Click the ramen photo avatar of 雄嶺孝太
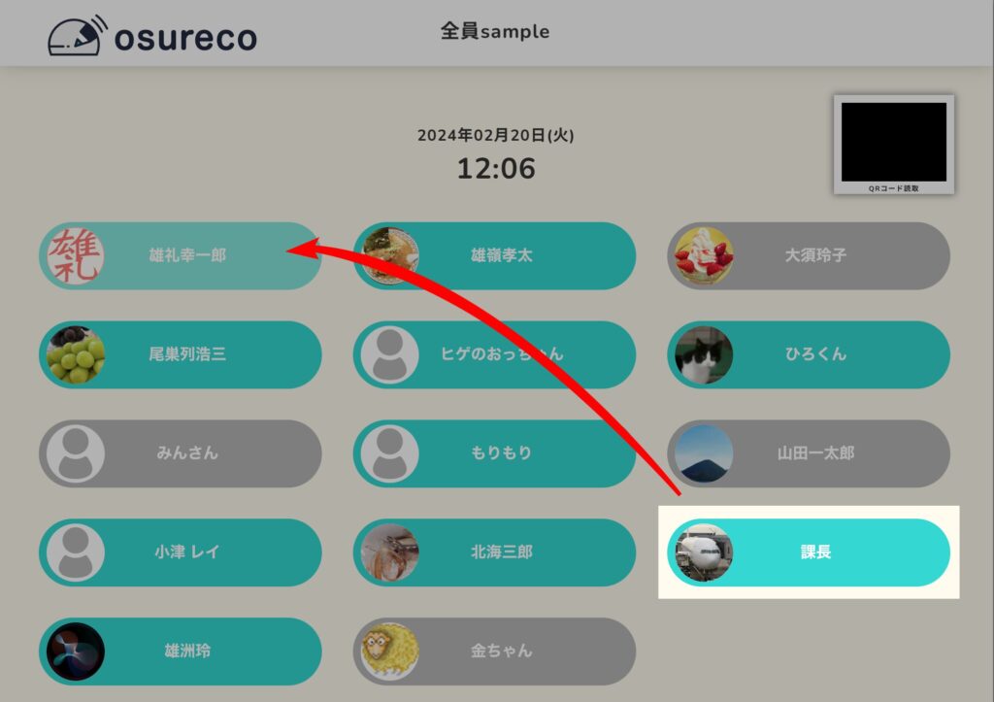 pyautogui.click(x=390, y=255)
